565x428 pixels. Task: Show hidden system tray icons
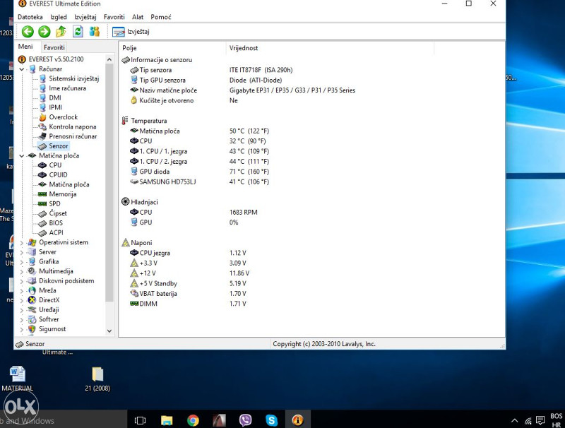pos(515,420)
